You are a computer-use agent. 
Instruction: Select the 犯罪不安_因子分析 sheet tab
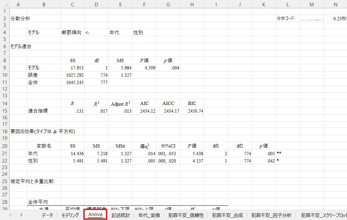[271, 215]
